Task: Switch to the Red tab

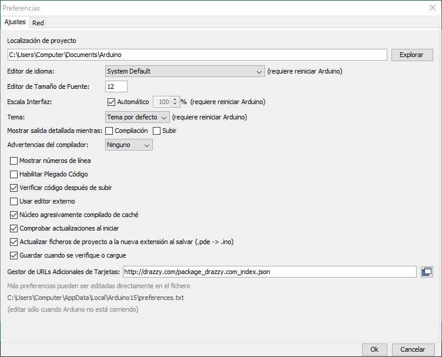Action: point(38,23)
